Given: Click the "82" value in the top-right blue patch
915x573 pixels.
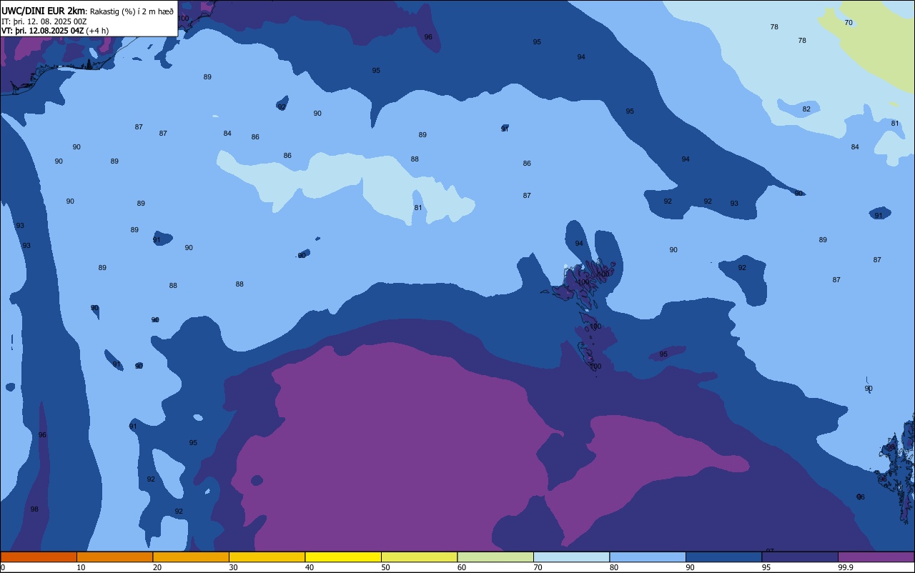Looking at the screenshot, I should [806, 109].
